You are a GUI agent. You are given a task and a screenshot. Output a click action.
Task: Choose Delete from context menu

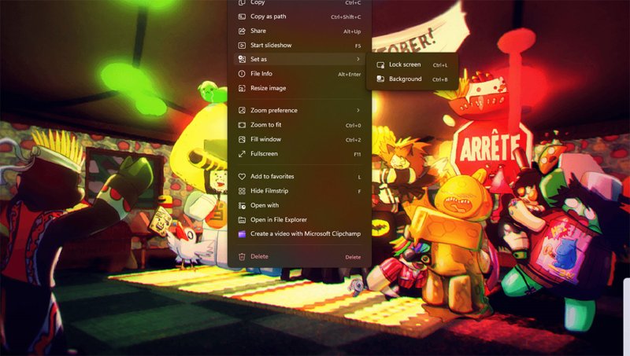(300, 256)
